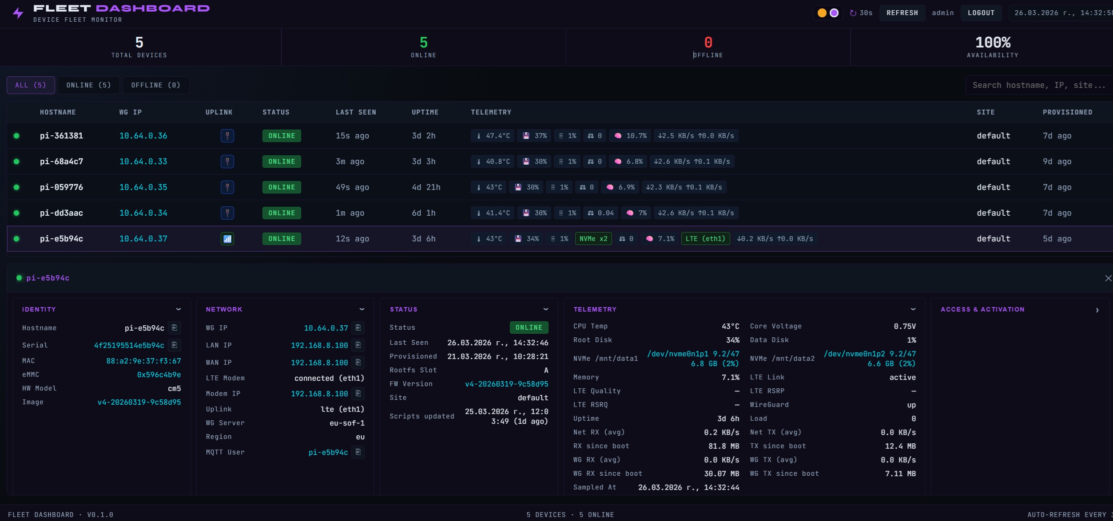Collapse the TELEMETRY section

913,309
